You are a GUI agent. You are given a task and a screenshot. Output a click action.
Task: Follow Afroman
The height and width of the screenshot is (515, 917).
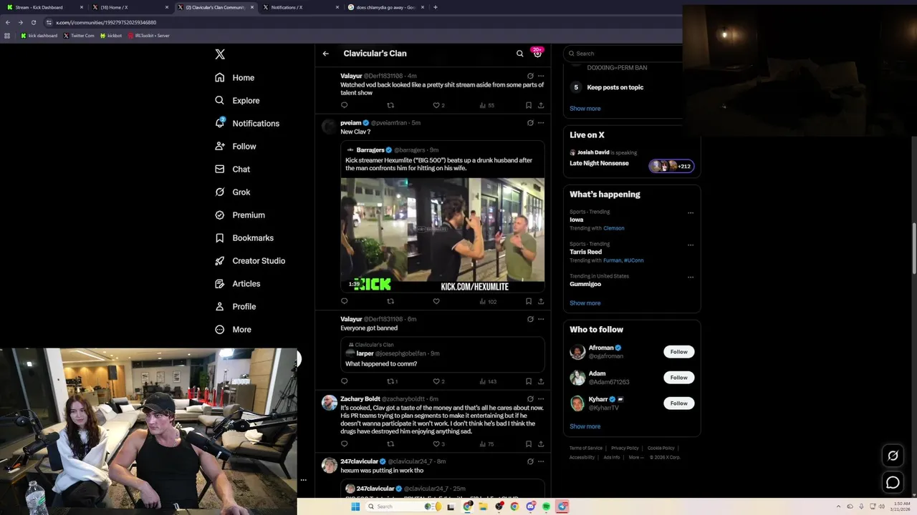[x=679, y=352]
